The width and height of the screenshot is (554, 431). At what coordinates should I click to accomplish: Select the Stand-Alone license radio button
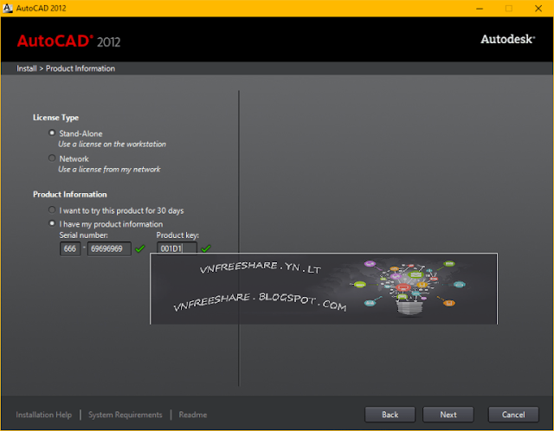(52, 132)
